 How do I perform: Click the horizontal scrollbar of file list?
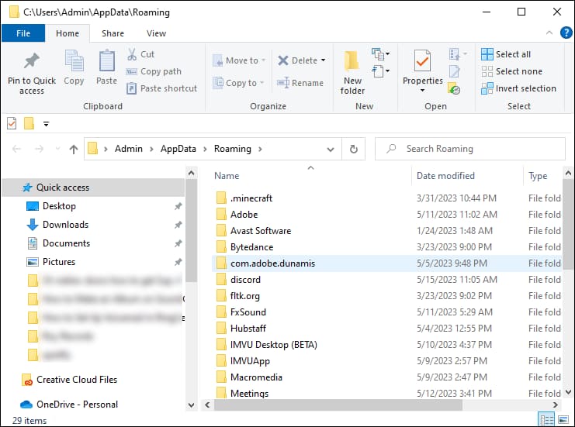338,405
